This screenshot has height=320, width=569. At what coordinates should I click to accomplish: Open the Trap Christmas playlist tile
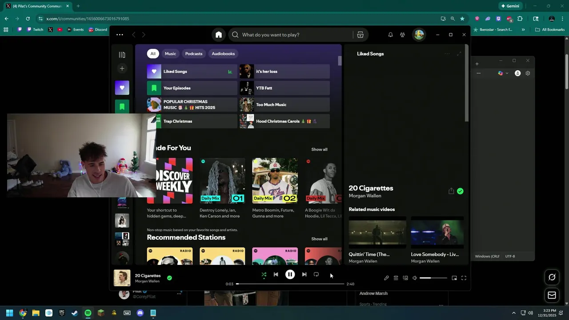tap(196, 121)
